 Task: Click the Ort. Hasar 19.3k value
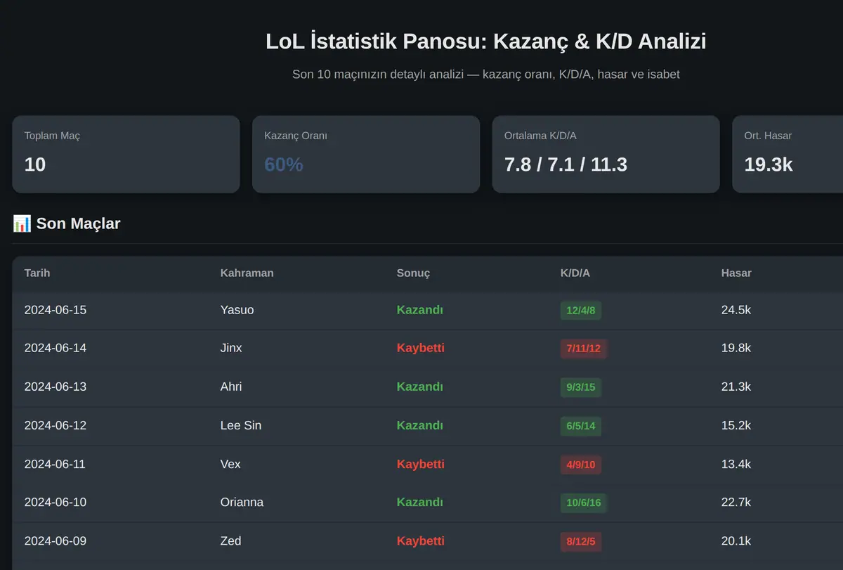pos(769,164)
